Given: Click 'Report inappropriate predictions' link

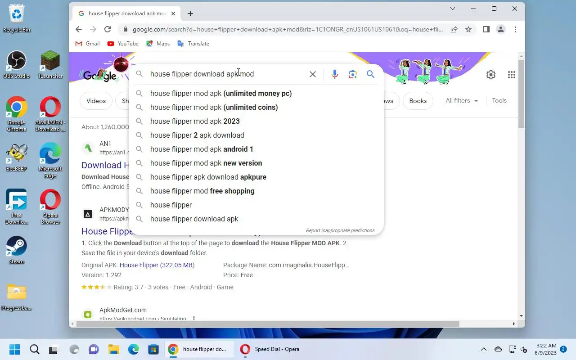Looking at the screenshot, I should [340, 230].
